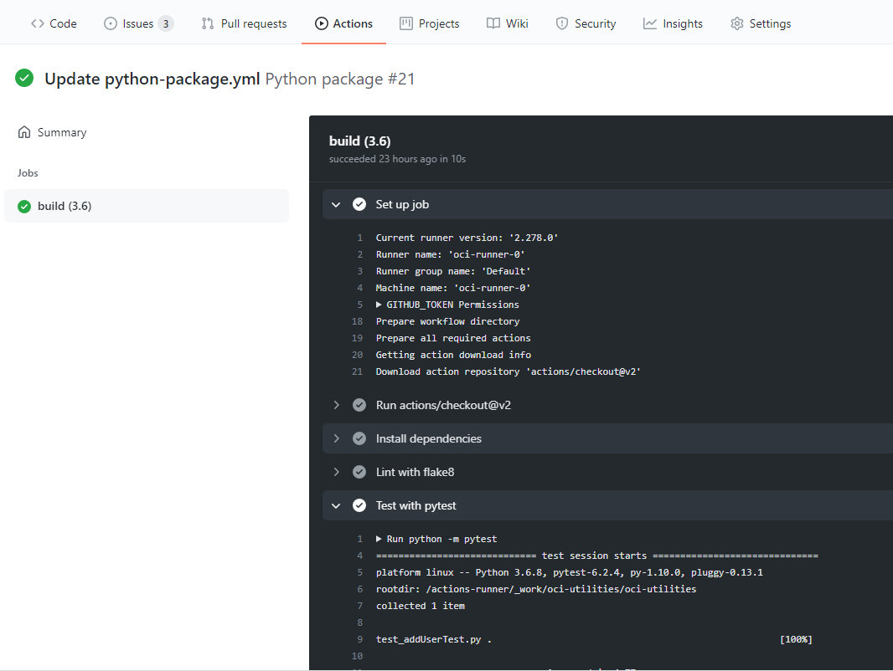Expand the Run python -m pytest line
893x671 pixels.
[x=379, y=539]
